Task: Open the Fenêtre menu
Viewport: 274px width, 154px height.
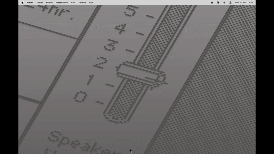Action: (82, 3)
